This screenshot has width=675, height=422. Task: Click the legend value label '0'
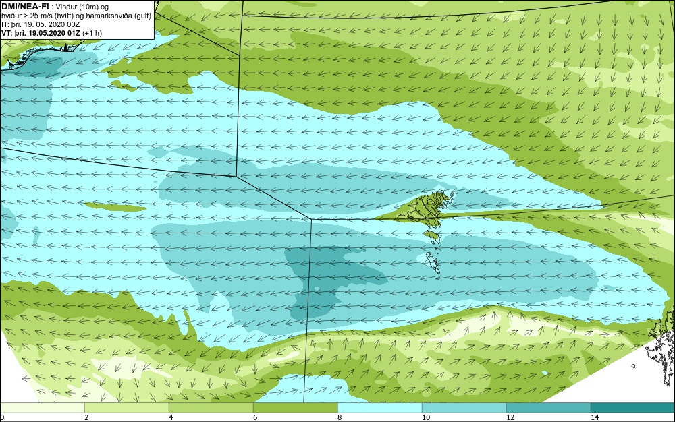pyautogui.click(x=2, y=417)
